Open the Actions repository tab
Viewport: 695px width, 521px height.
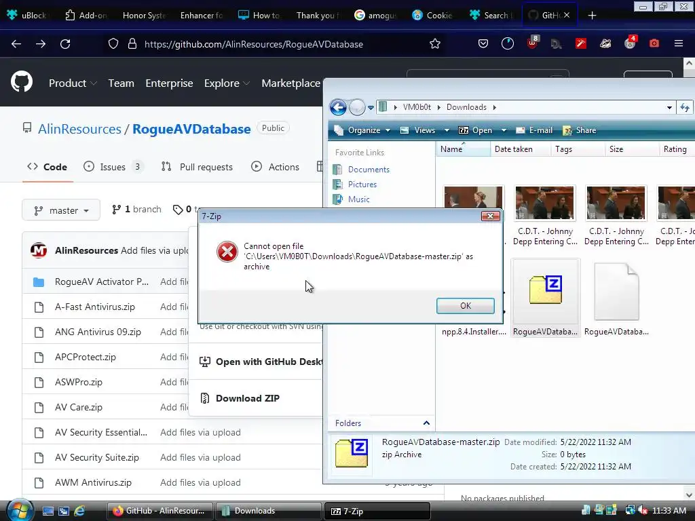tap(276, 167)
